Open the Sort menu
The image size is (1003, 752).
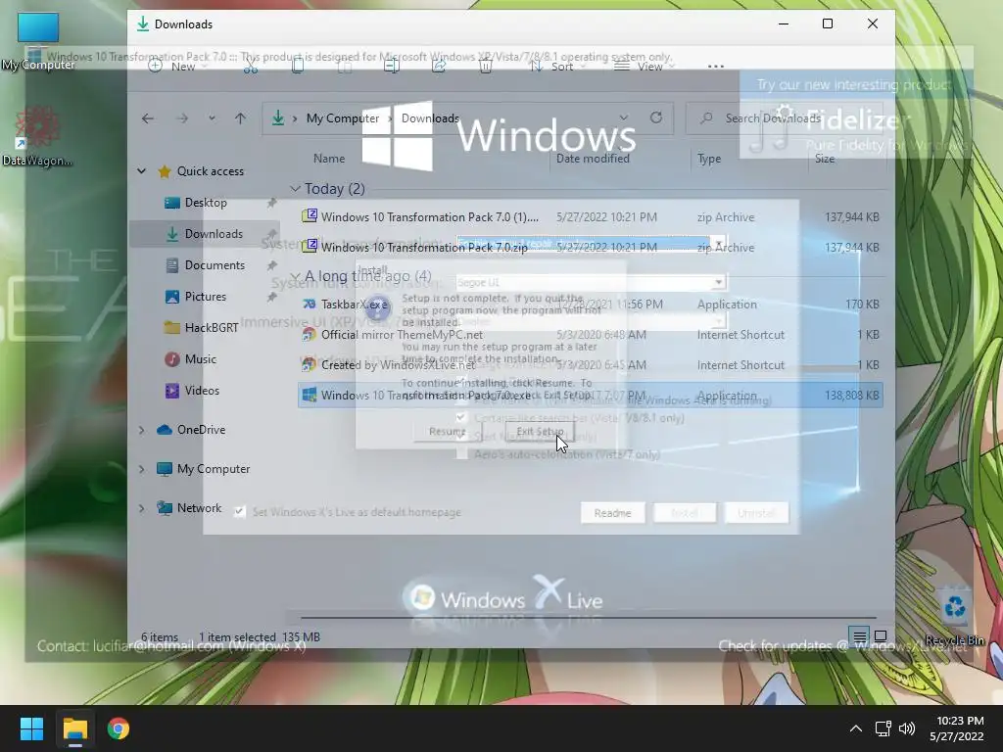tap(557, 66)
